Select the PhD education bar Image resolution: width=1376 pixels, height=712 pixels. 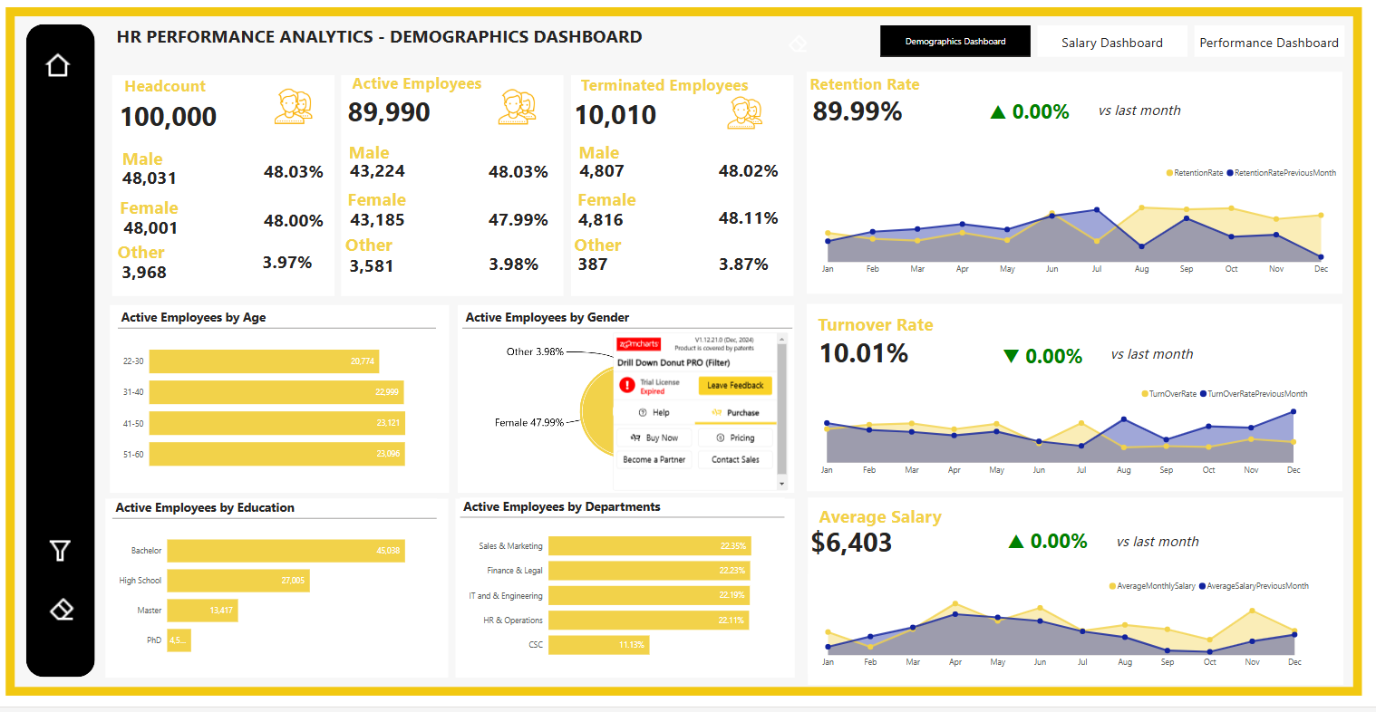point(179,640)
